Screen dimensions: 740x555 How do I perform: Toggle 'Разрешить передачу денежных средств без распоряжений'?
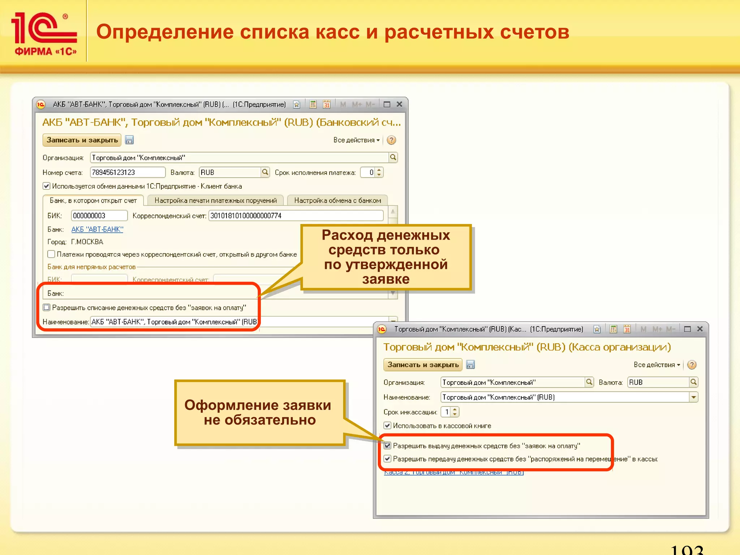pos(387,459)
